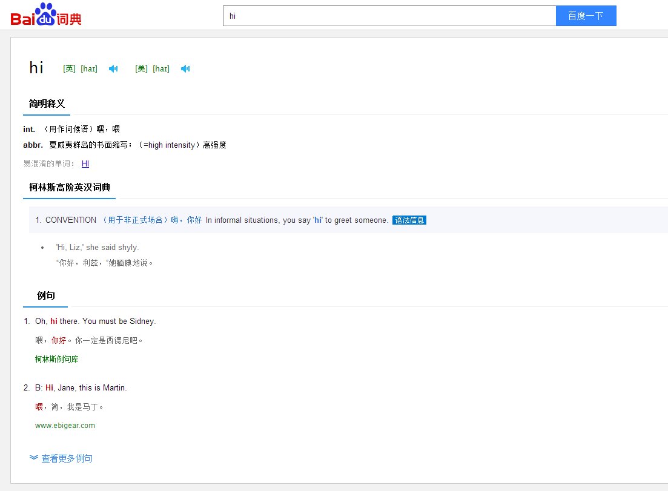
Task: Click the Collins example "'Hi, Liz,' she said shyly."
Action: pyautogui.click(x=98, y=247)
